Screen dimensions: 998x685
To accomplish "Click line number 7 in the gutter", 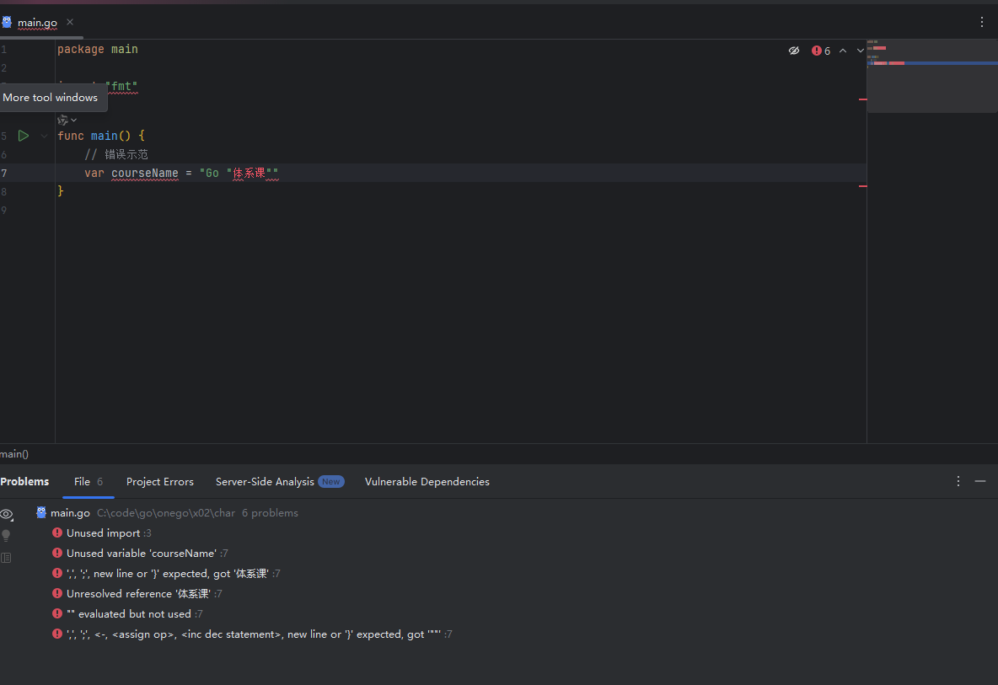I will [x=4, y=173].
